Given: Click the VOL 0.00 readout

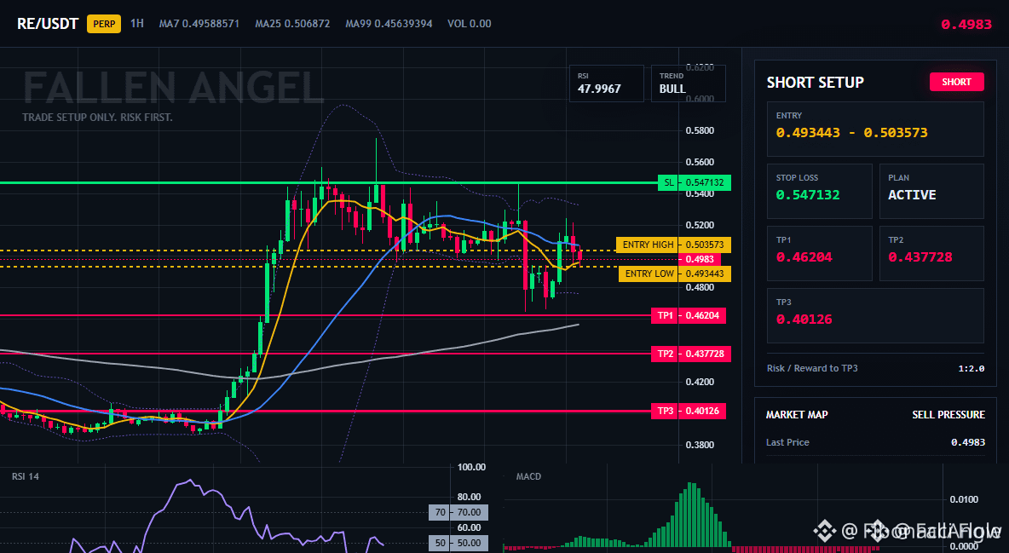Looking at the screenshot, I should (x=469, y=23).
